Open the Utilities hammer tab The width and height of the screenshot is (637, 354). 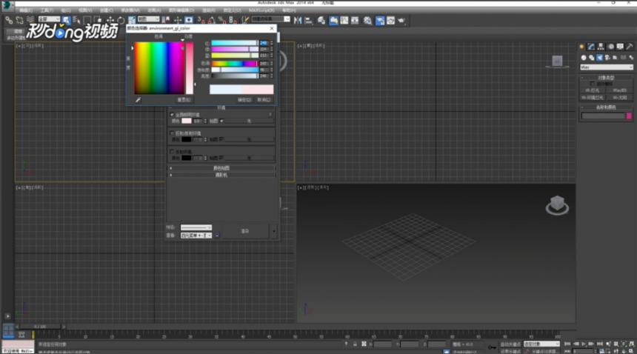tap(630, 47)
